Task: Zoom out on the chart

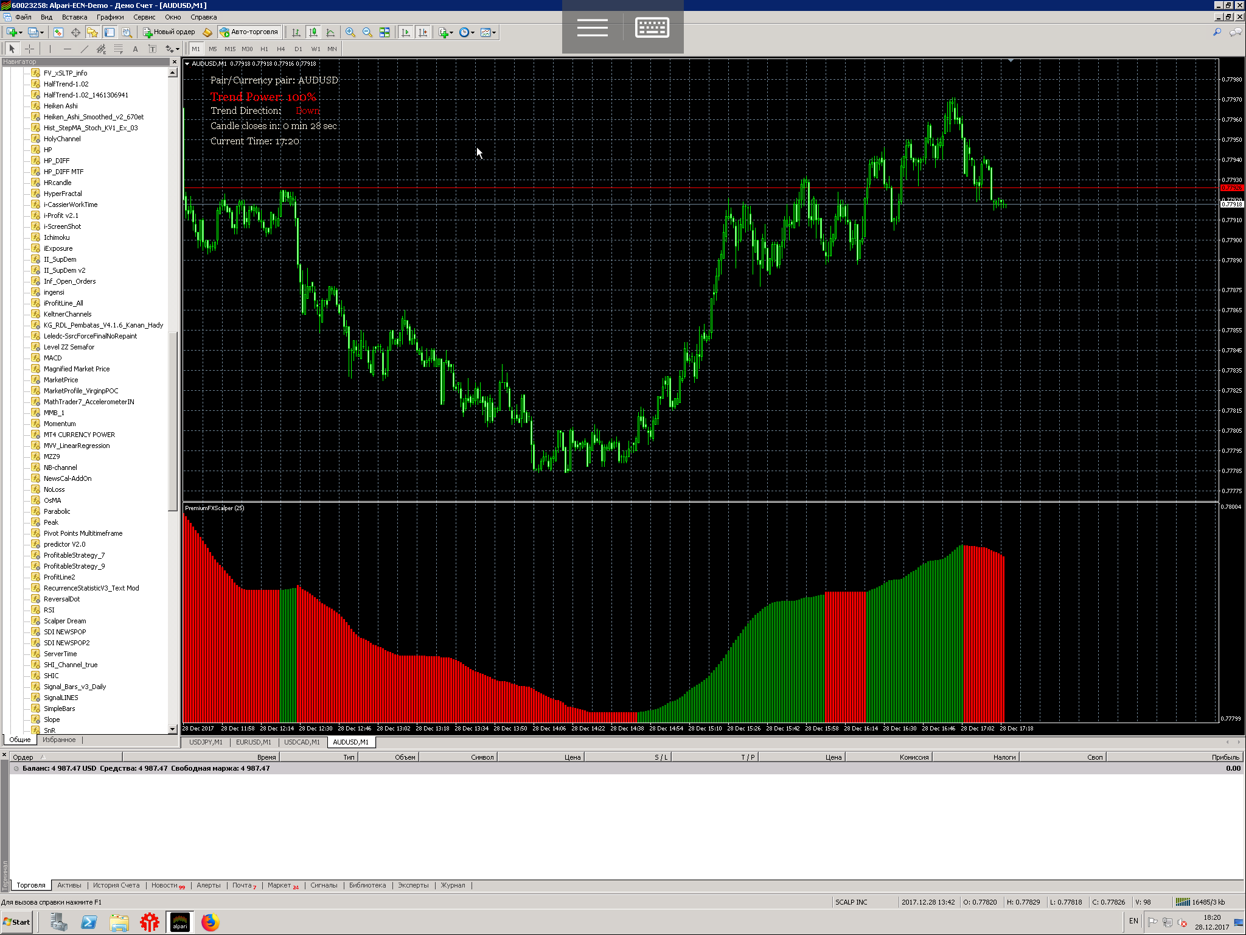Action: (367, 32)
